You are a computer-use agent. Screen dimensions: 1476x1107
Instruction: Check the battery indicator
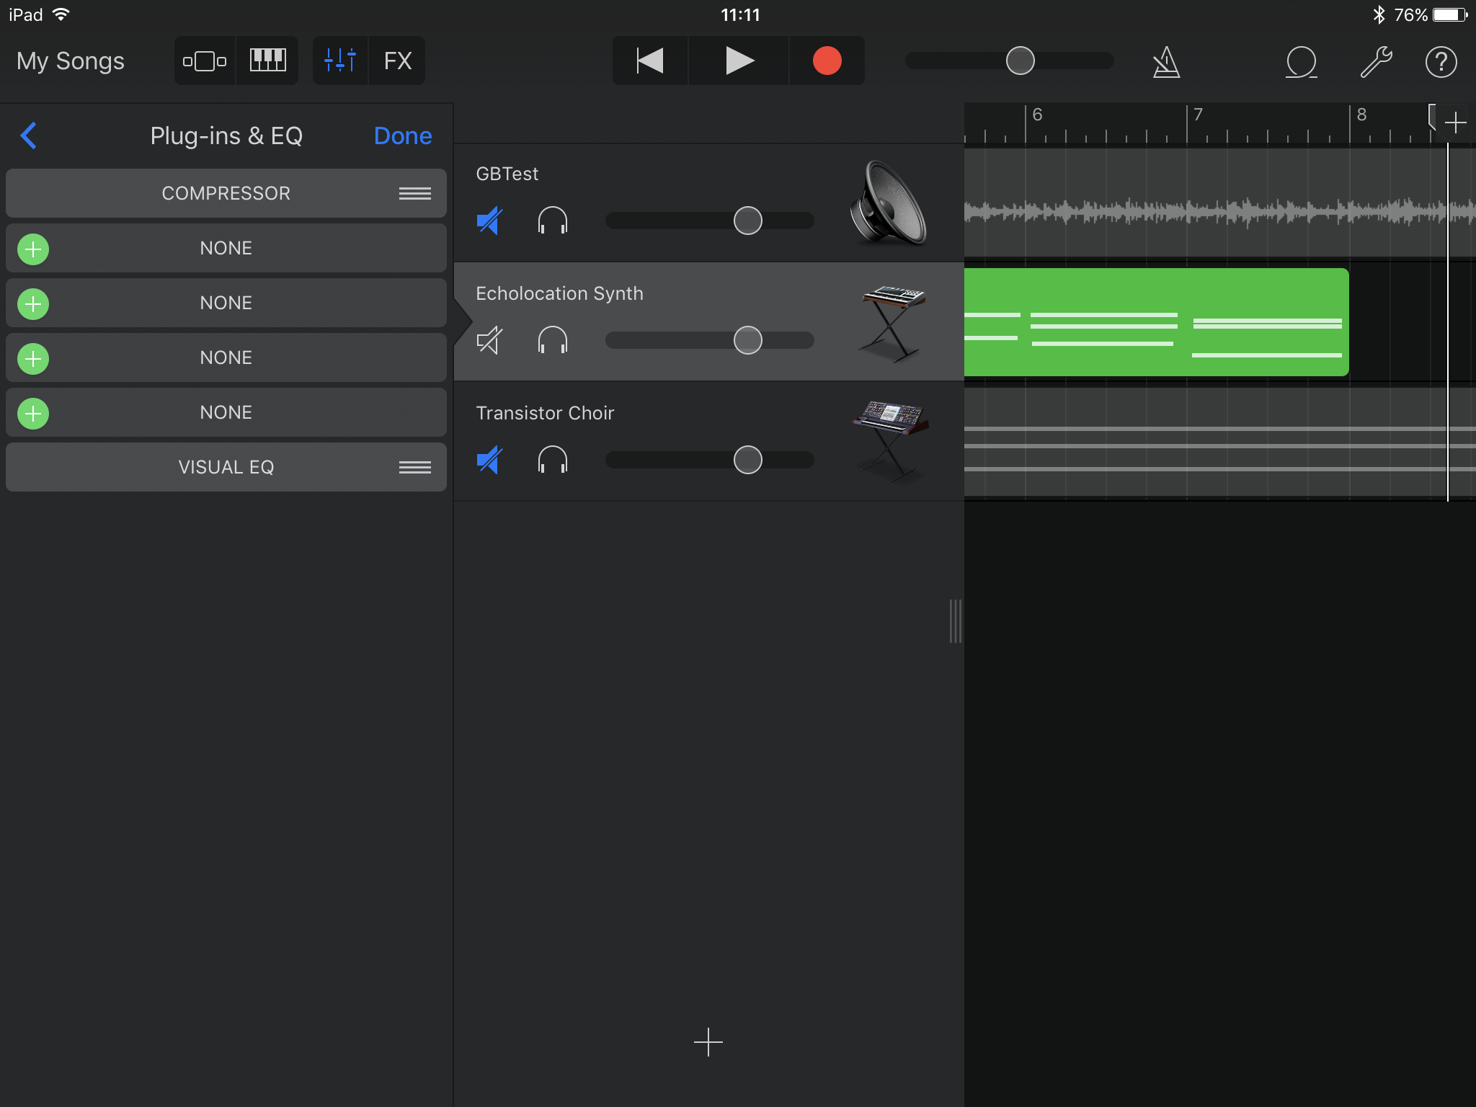(x=1450, y=15)
